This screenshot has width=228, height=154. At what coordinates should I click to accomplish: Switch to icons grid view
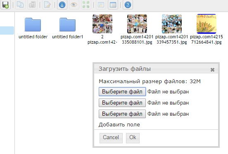(101, 5)
